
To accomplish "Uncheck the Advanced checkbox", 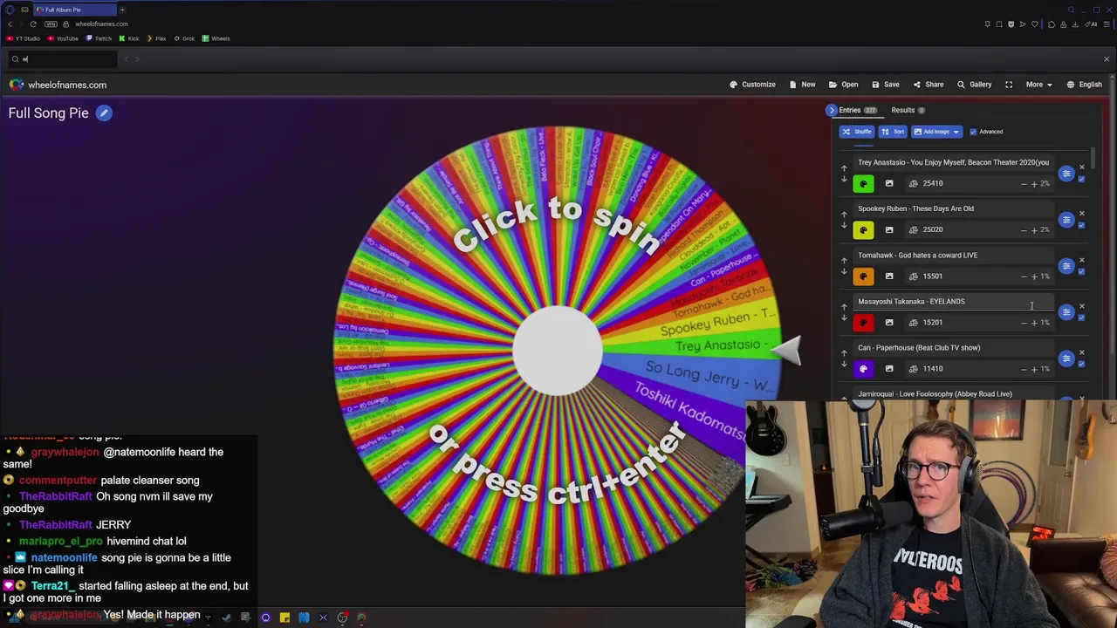I will pyautogui.click(x=973, y=132).
